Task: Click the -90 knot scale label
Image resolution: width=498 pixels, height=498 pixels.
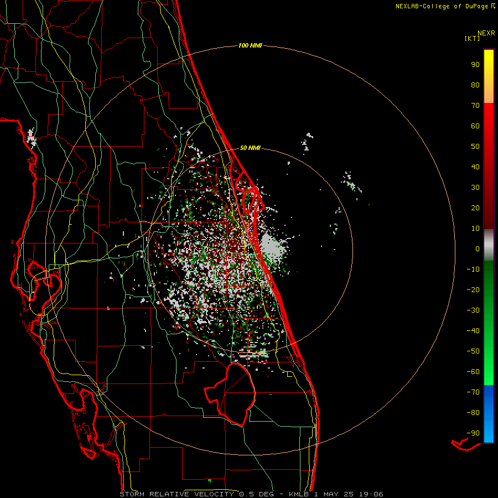Action: click(473, 433)
